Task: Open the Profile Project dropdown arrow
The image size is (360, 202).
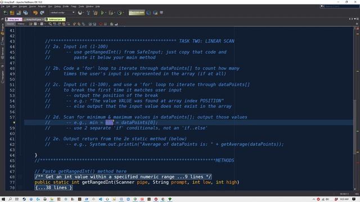Action: (x=123, y=13)
